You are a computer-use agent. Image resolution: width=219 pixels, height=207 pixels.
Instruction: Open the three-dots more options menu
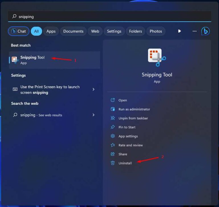pyautogui.click(x=194, y=31)
